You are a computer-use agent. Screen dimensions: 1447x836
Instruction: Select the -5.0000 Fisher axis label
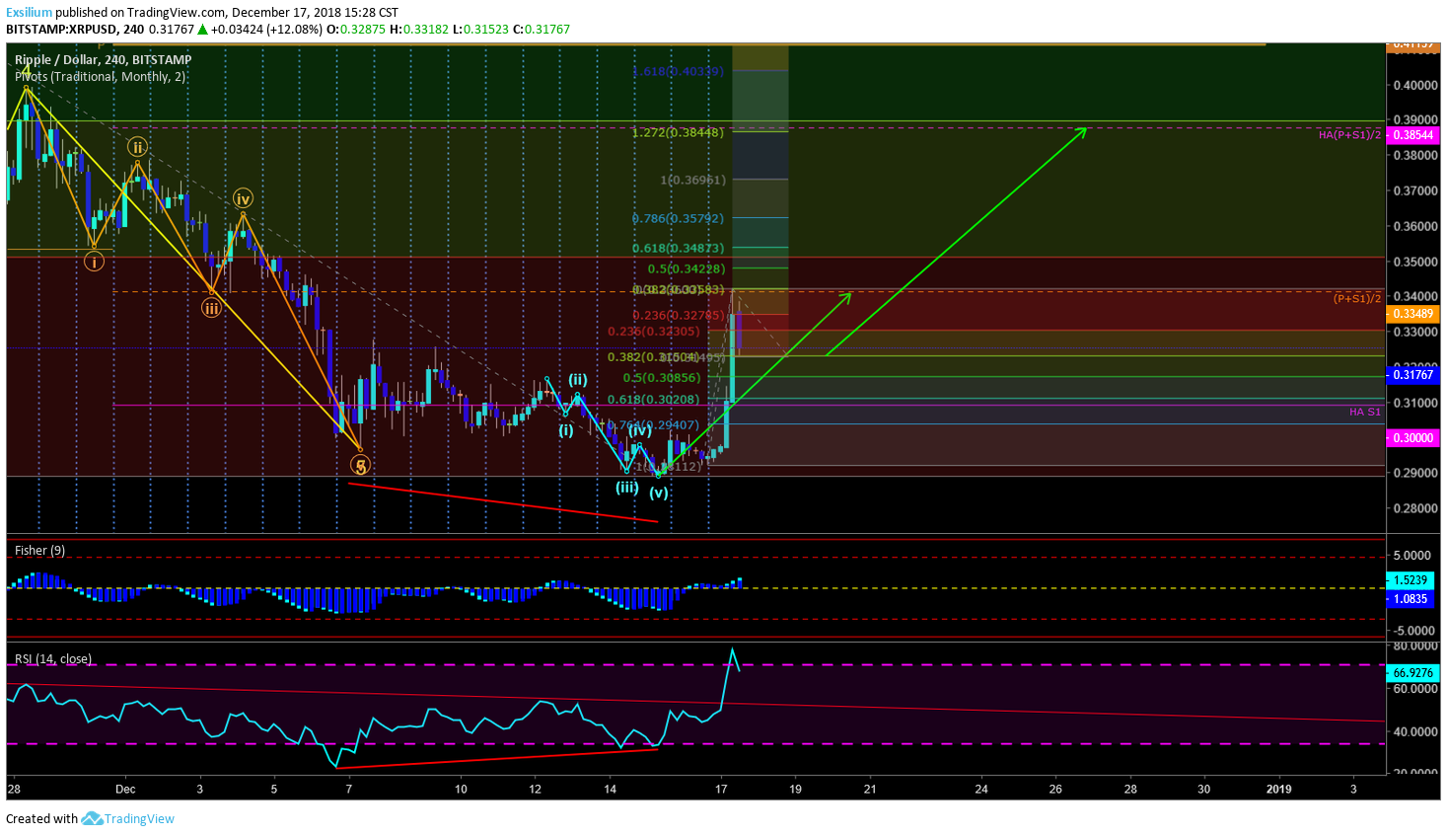click(1411, 631)
